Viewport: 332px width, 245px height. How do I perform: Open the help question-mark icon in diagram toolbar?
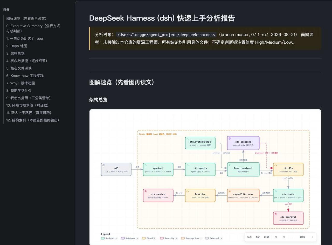click(284, 237)
